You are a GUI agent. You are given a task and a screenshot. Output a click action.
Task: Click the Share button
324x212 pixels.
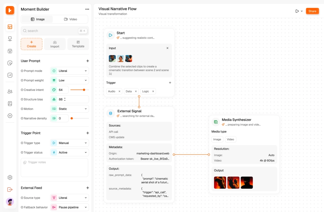tap(312, 11)
